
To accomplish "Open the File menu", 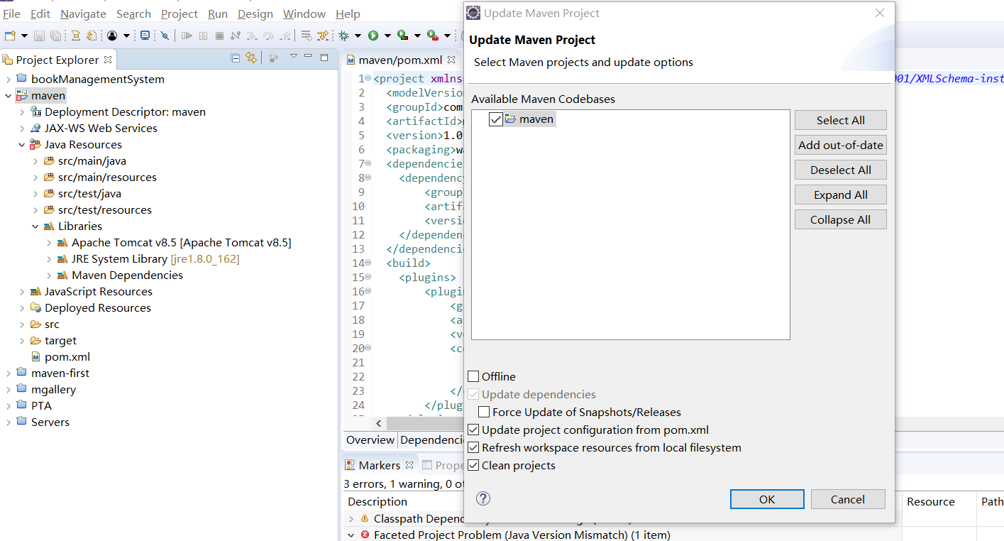I will pos(11,13).
